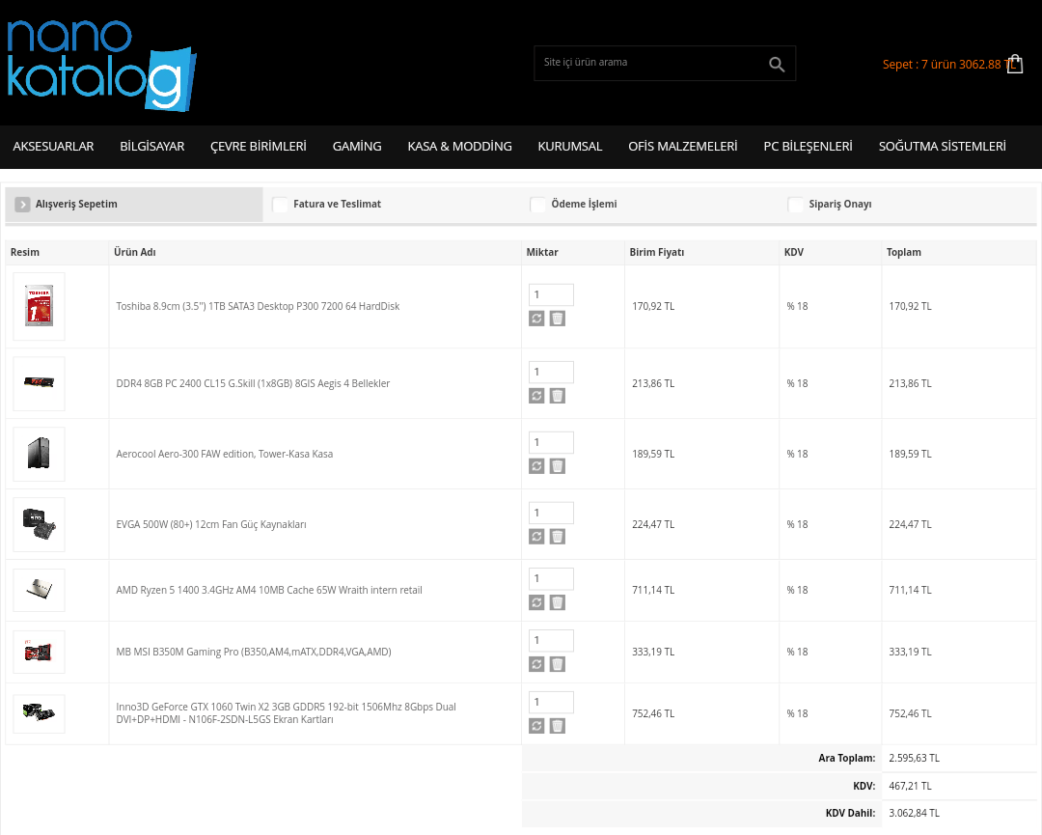Refresh quantity for MSI B350M row
This screenshot has height=835, width=1042.
pos(536,664)
